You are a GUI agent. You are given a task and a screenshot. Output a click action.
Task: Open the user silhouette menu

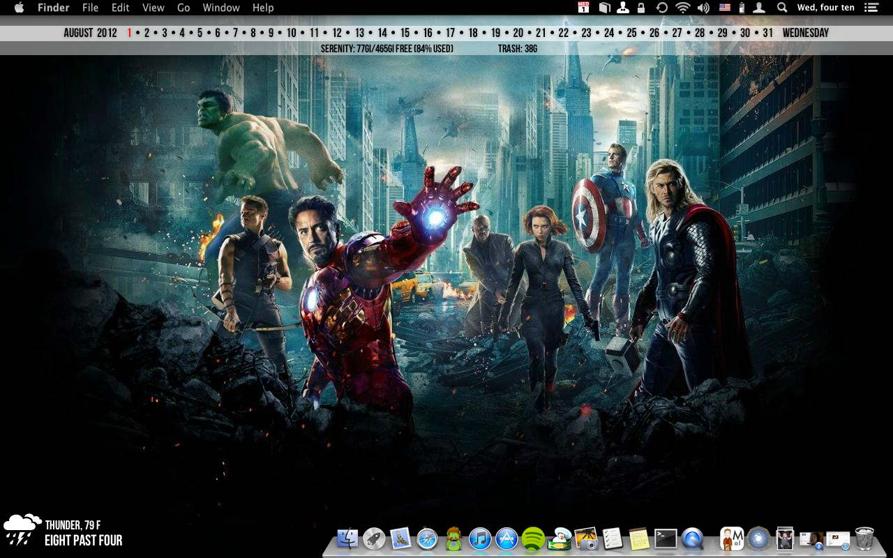click(760, 8)
